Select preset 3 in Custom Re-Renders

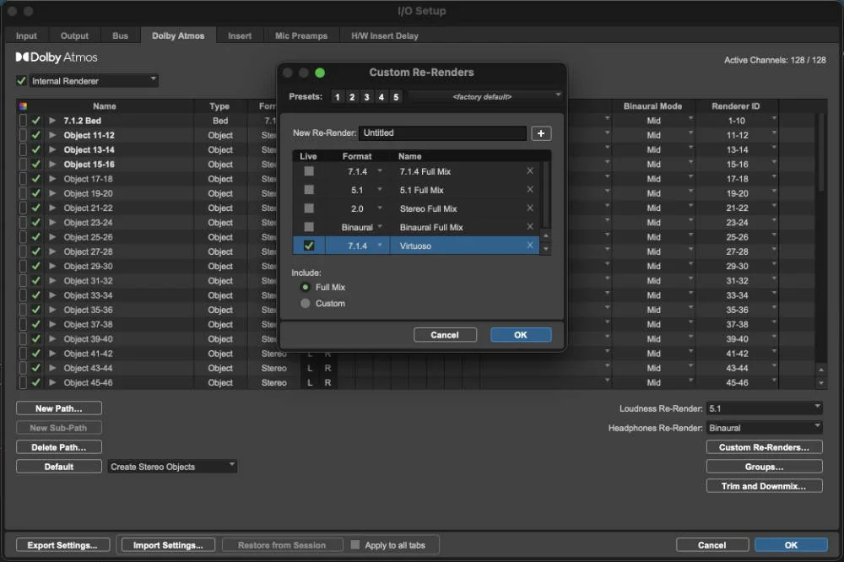click(366, 97)
